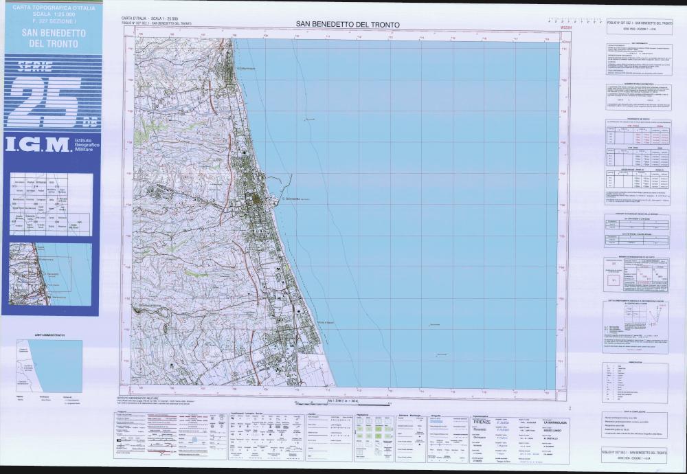The height and width of the screenshot is (474, 687).
Task: Click the sheet index grid diagram on the cover
Action: point(51,205)
